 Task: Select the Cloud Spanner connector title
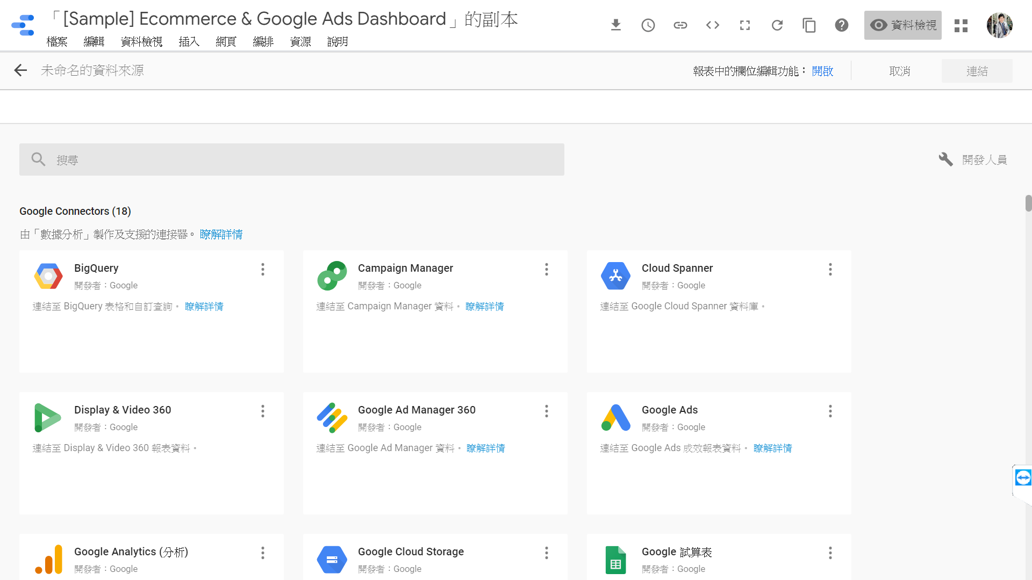click(x=677, y=268)
